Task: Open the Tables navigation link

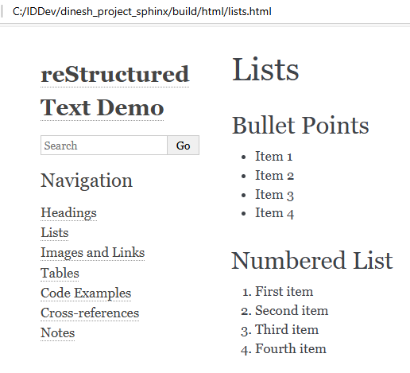Action: pos(60,273)
